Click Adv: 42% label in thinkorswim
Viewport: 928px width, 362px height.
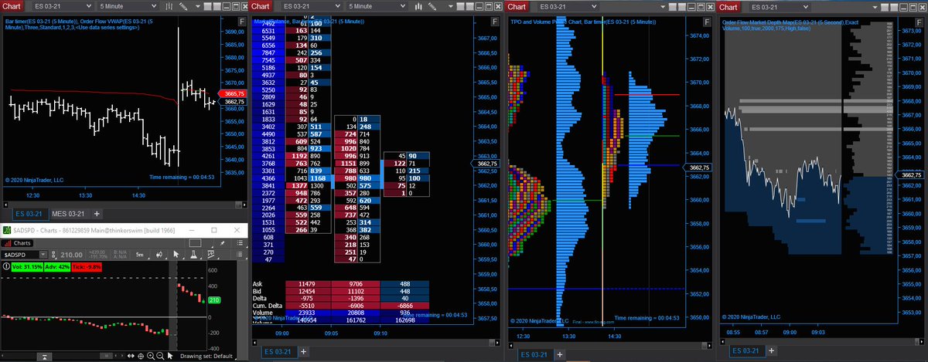[57, 267]
